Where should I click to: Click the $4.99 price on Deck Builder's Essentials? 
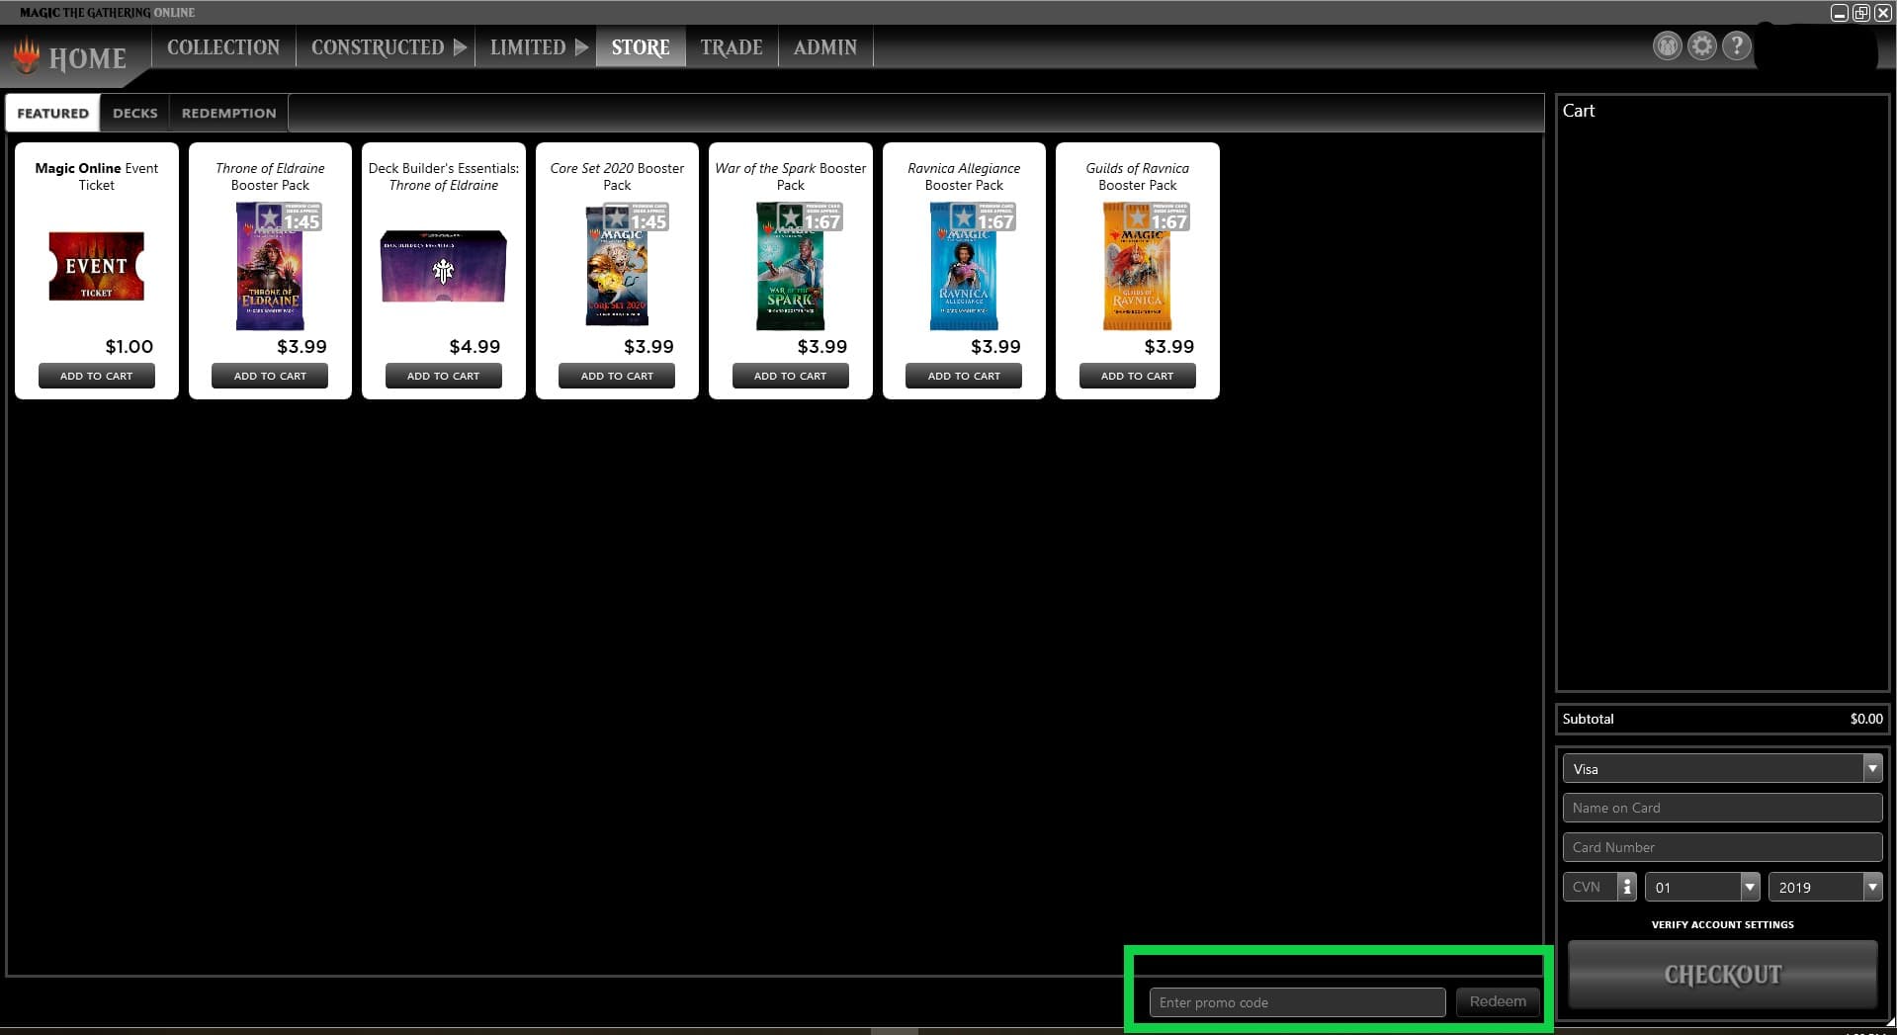(474, 346)
